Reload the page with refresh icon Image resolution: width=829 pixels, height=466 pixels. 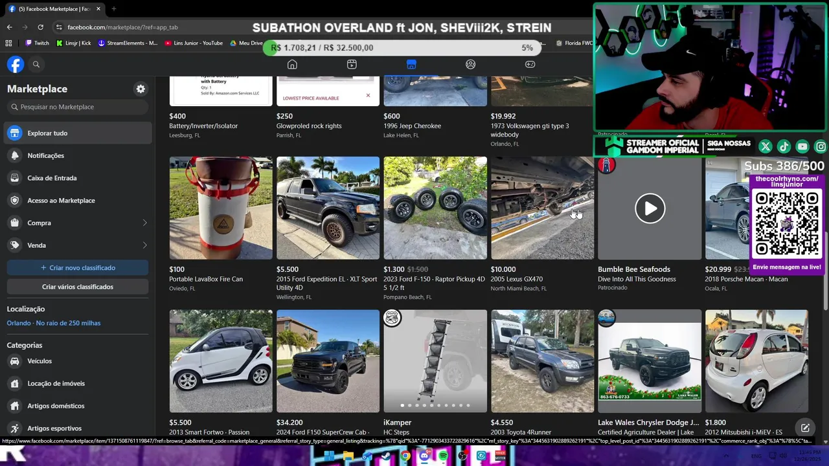point(40,27)
